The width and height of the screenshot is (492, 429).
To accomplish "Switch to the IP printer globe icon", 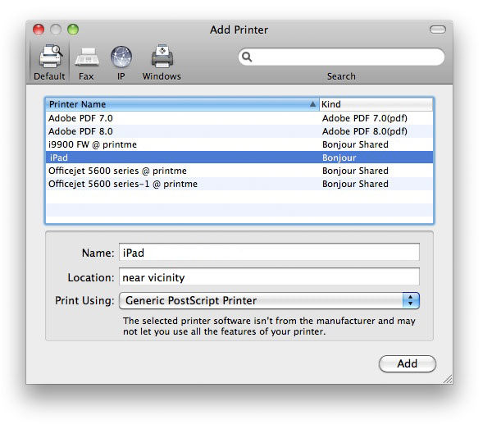I will (121, 62).
